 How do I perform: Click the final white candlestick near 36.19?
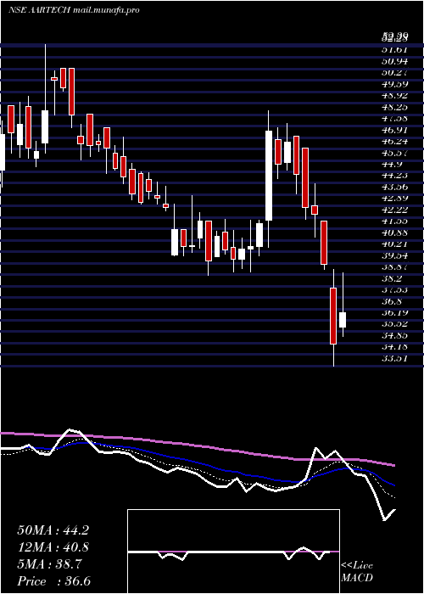pos(343,320)
